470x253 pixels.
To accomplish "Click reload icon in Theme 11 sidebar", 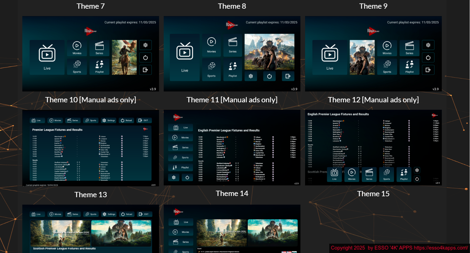I will pyautogui.click(x=187, y=177).
